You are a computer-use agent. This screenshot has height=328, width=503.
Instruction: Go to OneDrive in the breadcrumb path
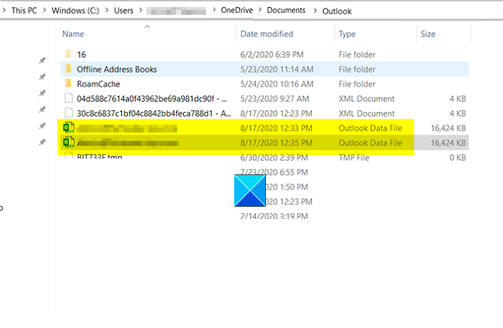236,10
